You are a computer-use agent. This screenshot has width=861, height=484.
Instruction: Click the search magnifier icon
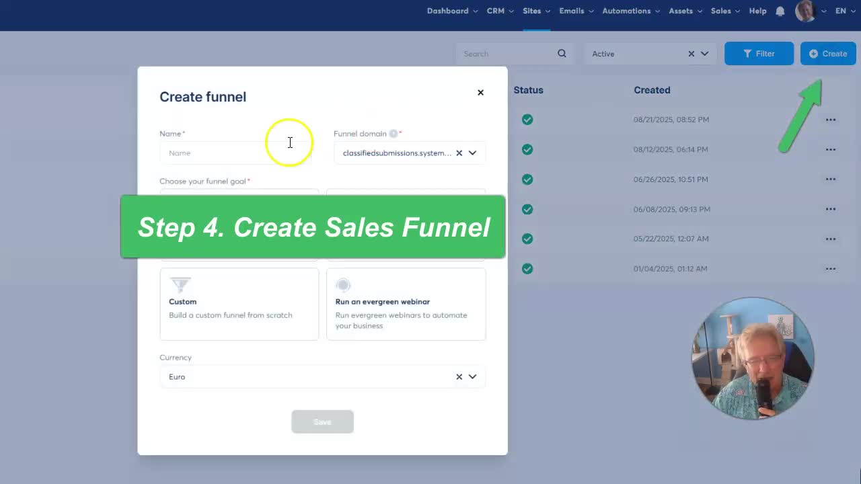pos(562,54)
